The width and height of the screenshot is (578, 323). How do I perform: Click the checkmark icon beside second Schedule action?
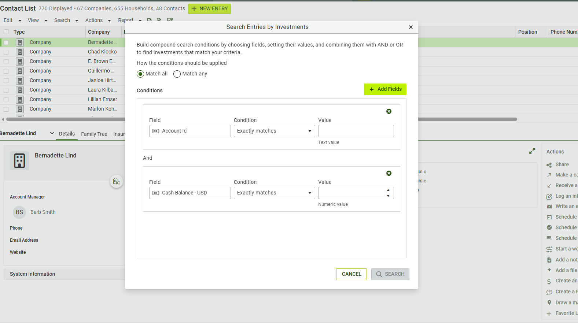click(x=549, y=227)
